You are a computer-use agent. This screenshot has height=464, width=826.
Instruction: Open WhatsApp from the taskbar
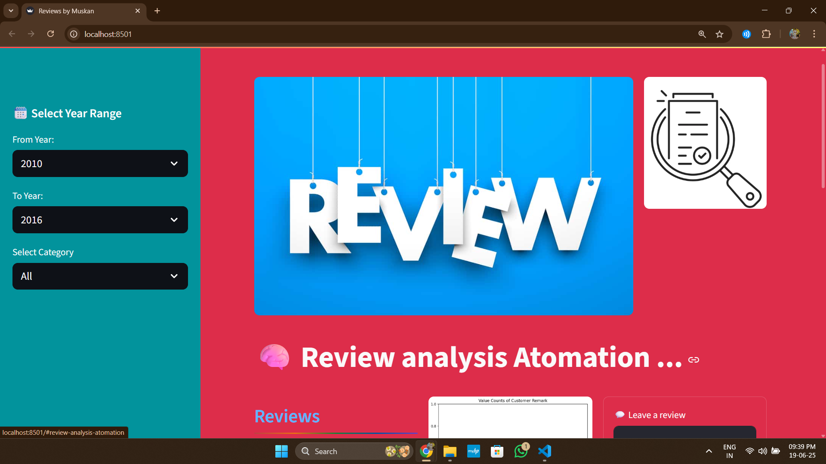(x=521, y=451)
